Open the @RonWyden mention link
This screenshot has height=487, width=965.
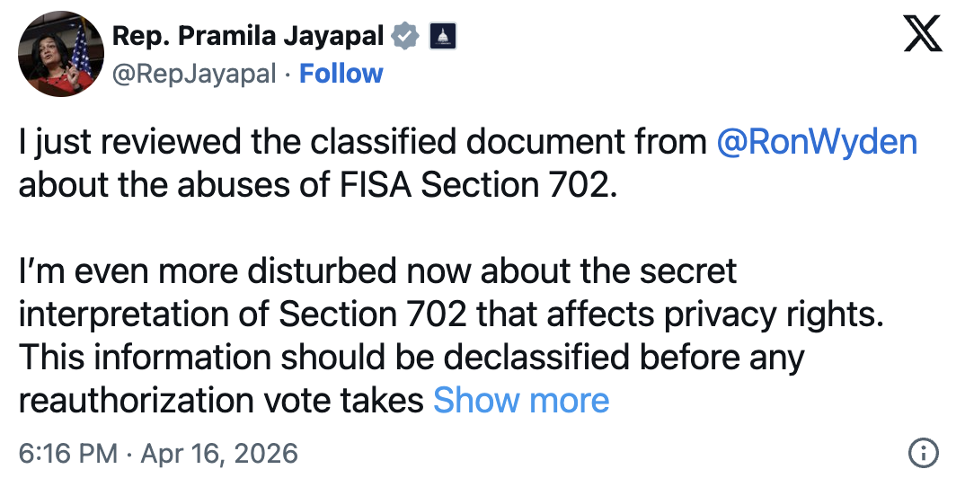pos(817,142)
